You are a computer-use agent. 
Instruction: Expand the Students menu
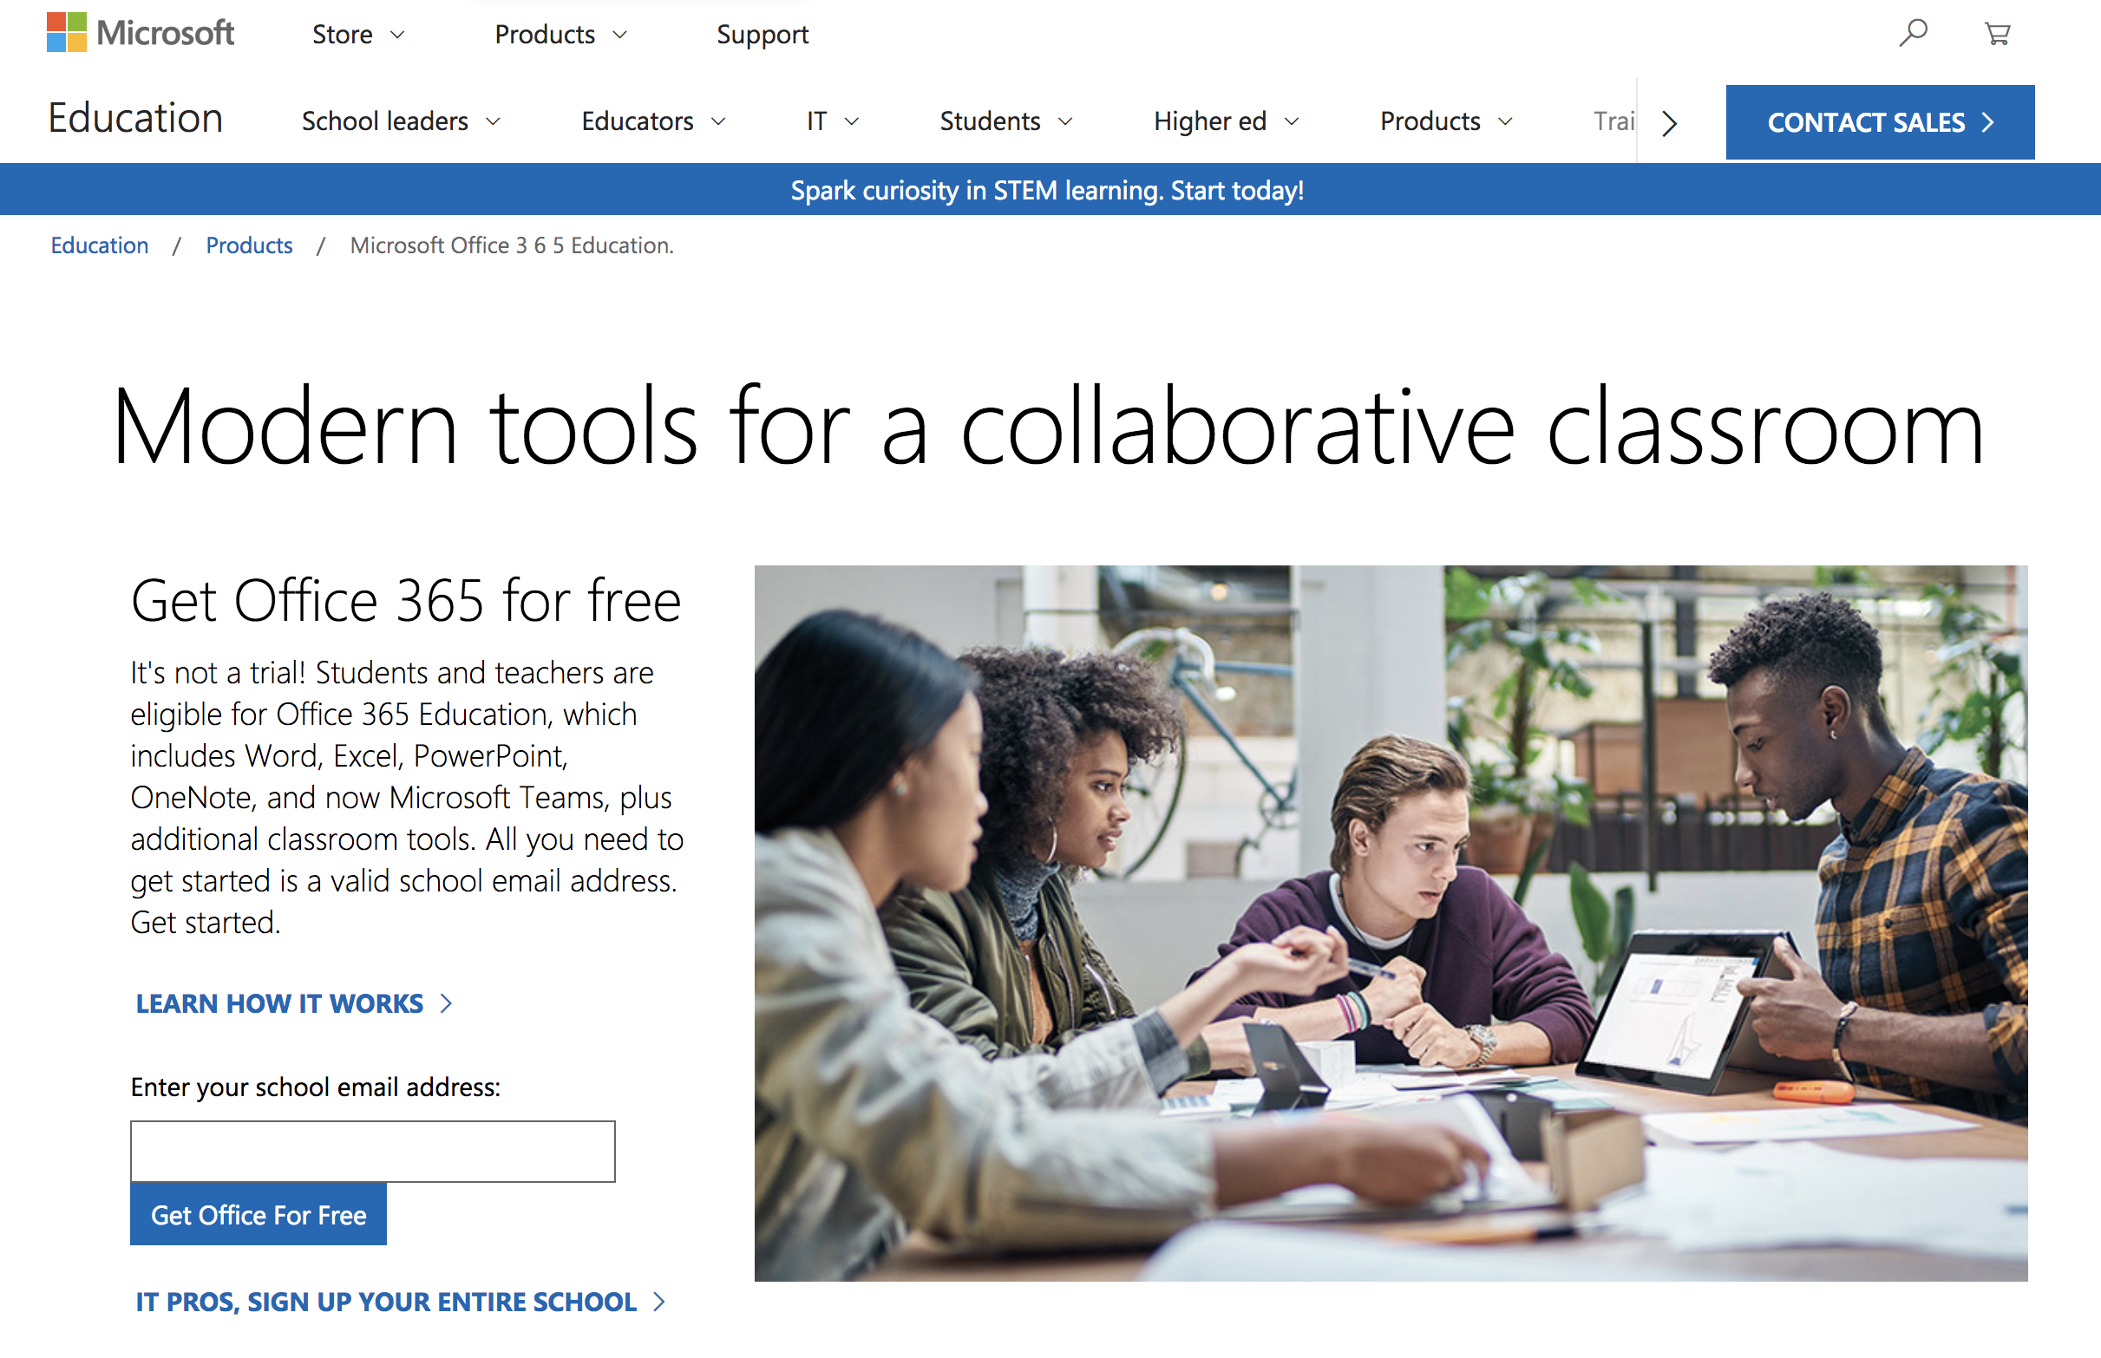click(1005, 121)
